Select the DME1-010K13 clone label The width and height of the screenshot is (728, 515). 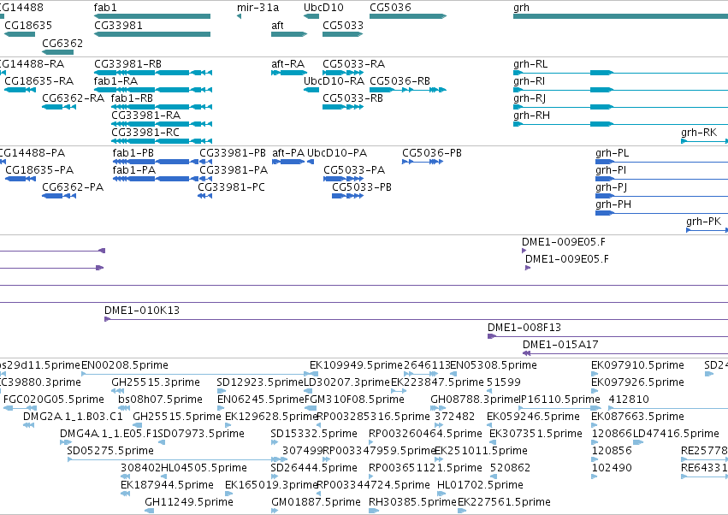pyautogui.click(x=142, y=311)
